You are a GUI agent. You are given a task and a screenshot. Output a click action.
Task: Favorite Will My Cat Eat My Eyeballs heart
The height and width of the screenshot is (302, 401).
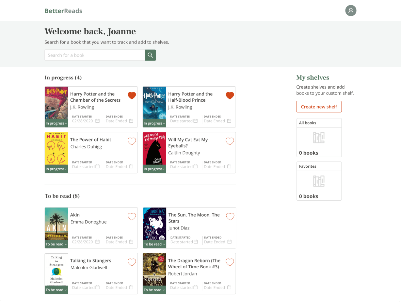click(x=230, y=141)
